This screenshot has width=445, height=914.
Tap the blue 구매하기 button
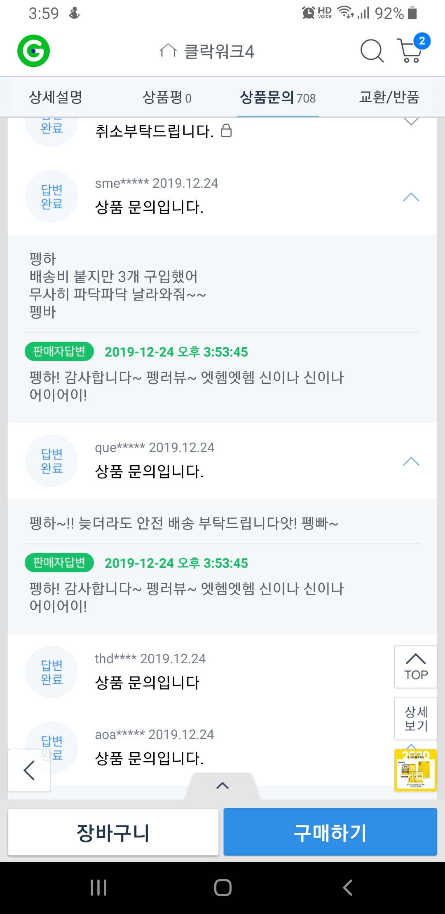(330, 832)
